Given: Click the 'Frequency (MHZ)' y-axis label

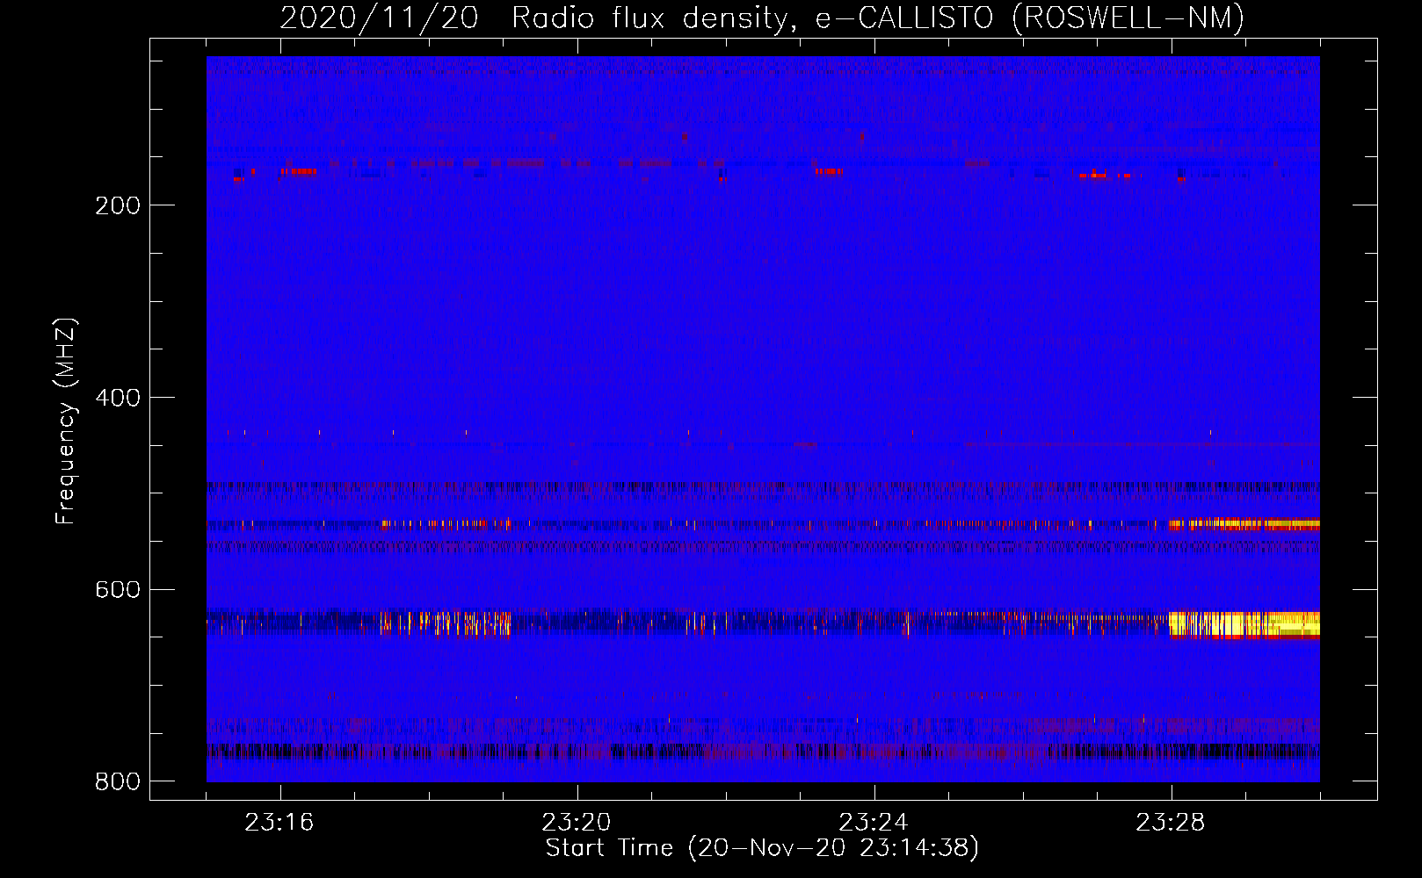Looking at the screenshot, I should click(66, 421).
